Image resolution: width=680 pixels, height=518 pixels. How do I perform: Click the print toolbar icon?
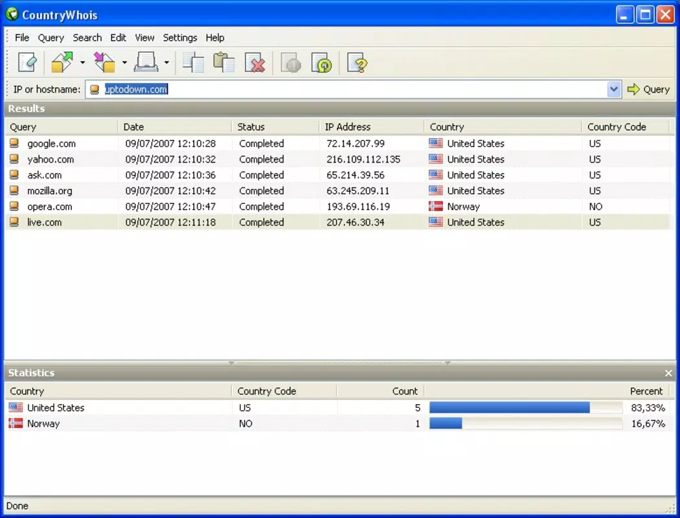pyautogui.click(x=146, y=63)
